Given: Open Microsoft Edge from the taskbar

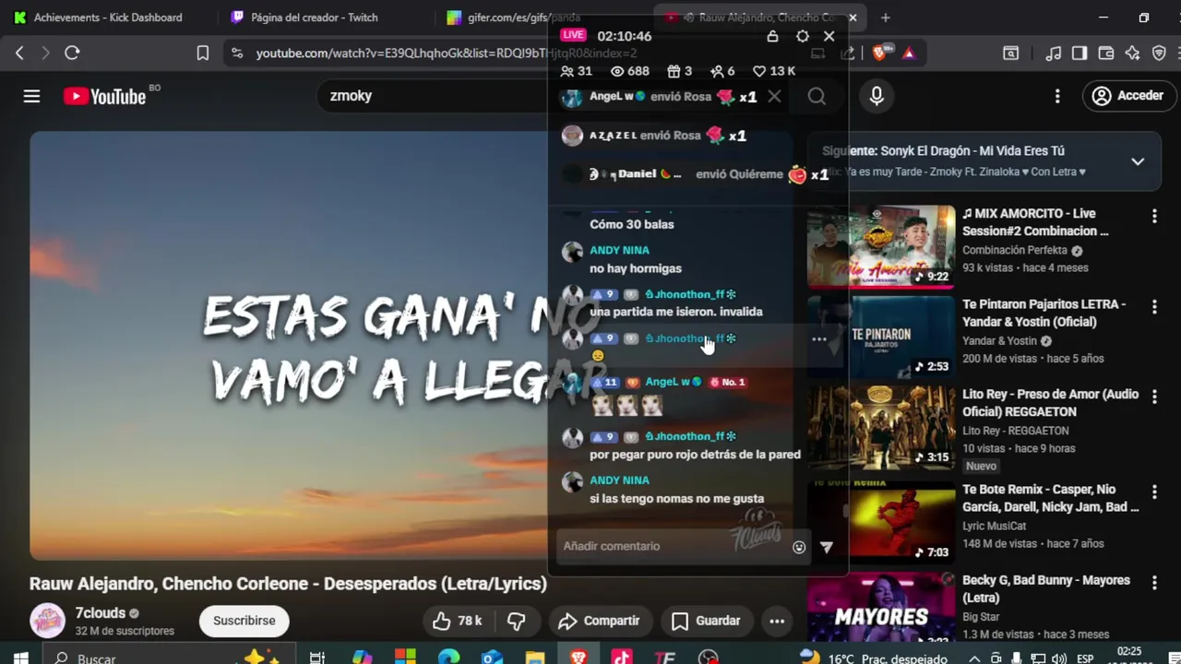Looking at the screenshot, I should (x=448, y=658).
